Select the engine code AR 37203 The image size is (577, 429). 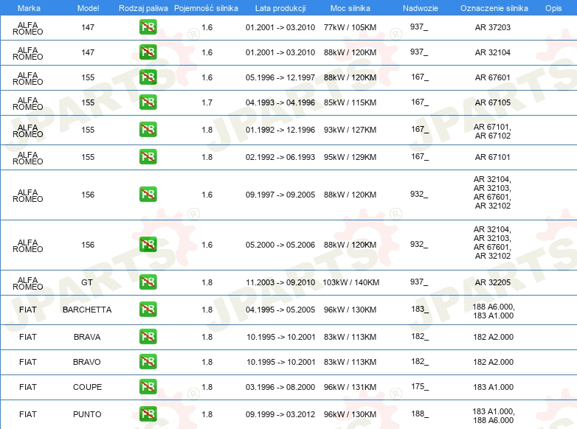(493, 27)
